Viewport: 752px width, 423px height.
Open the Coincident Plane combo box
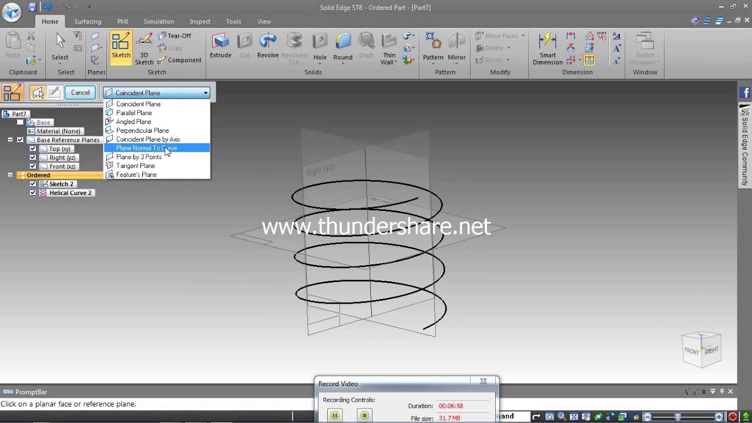(156, 93)
